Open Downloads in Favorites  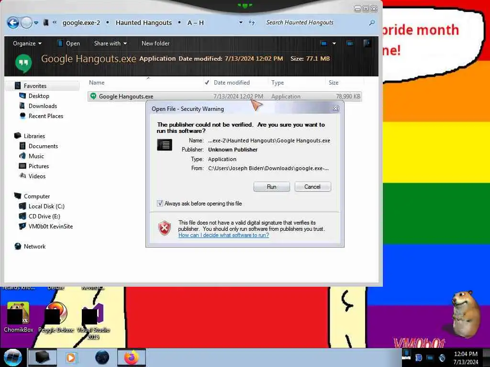tap(43, 106)
